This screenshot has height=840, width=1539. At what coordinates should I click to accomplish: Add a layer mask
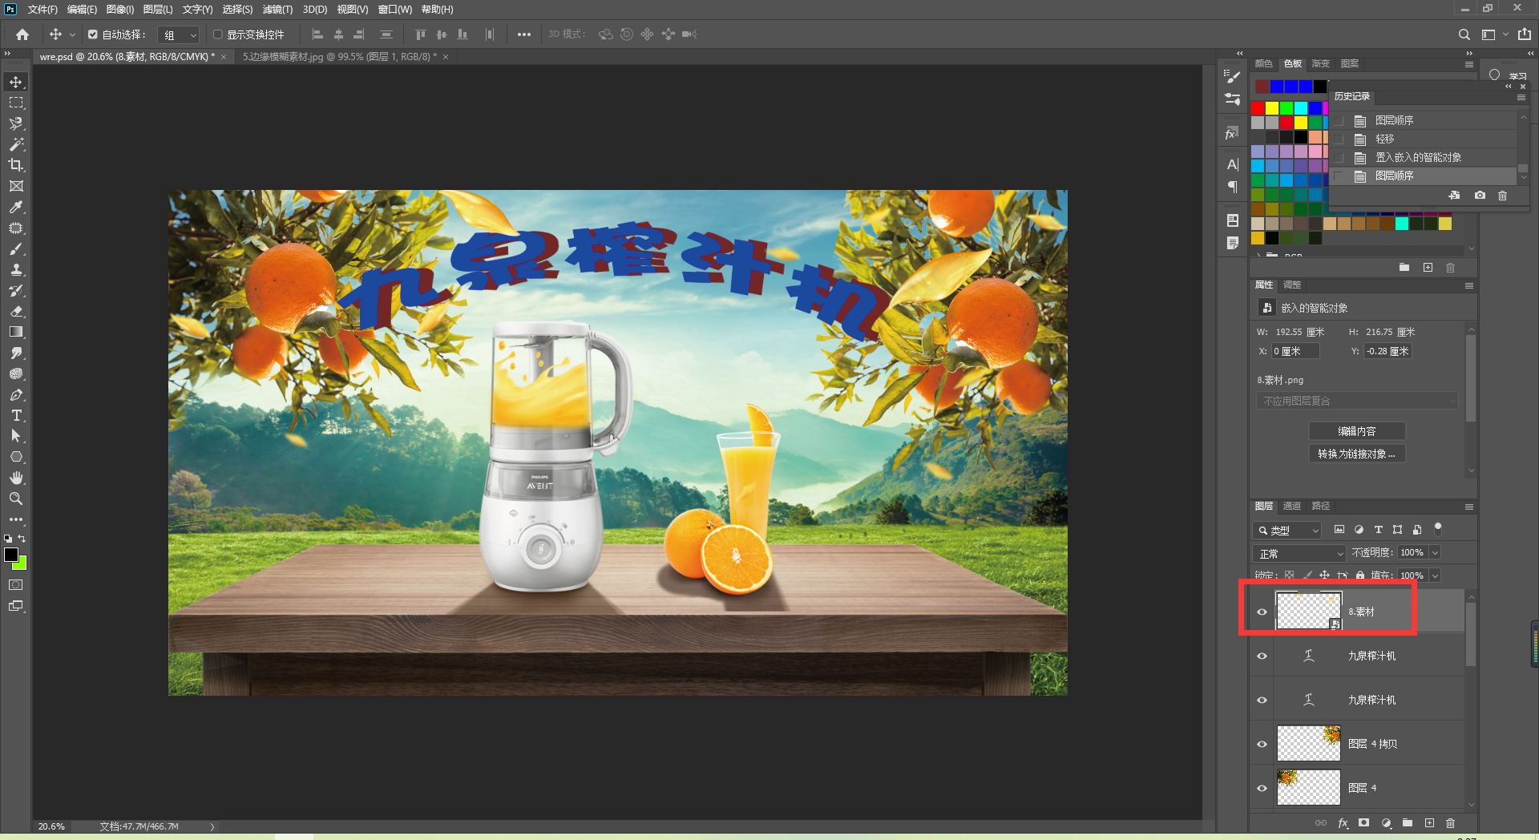coord(1363,823)
